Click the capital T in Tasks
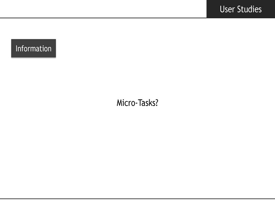The image size is (275, 207). pyautogui.click(x=140, y=103)
